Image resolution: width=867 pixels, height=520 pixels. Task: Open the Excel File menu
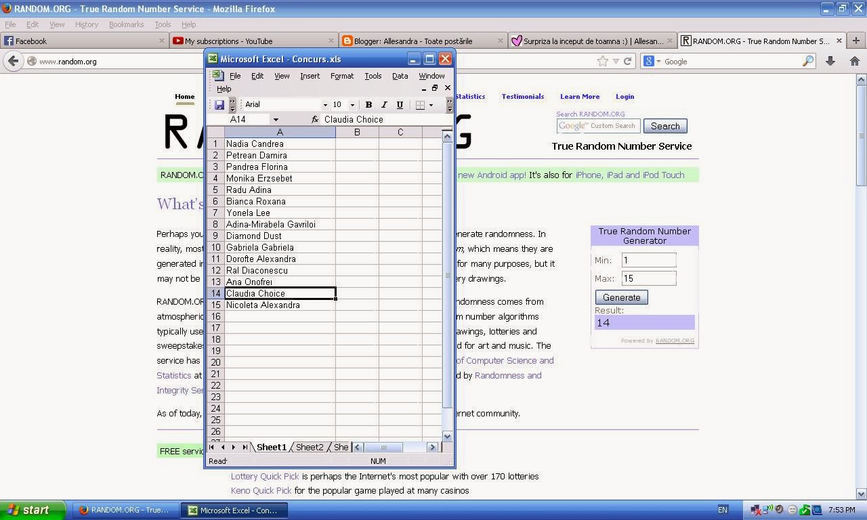(x=235, y=76)
